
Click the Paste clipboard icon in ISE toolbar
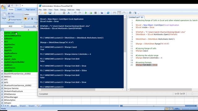tap(64, 13)
